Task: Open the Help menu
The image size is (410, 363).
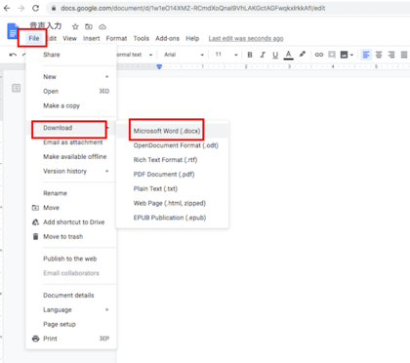Action: click(x=192, y=38)
